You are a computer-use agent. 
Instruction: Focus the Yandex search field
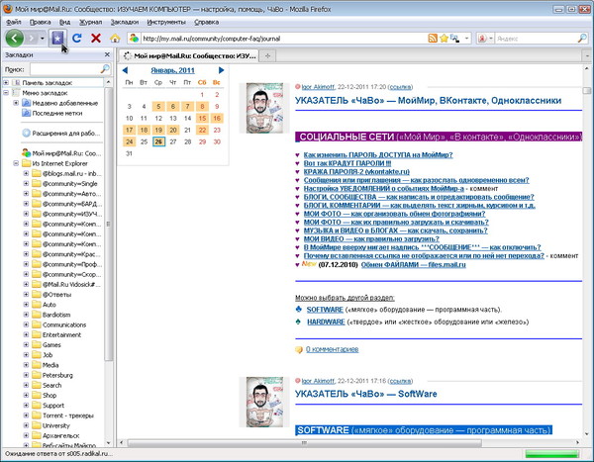536,39
